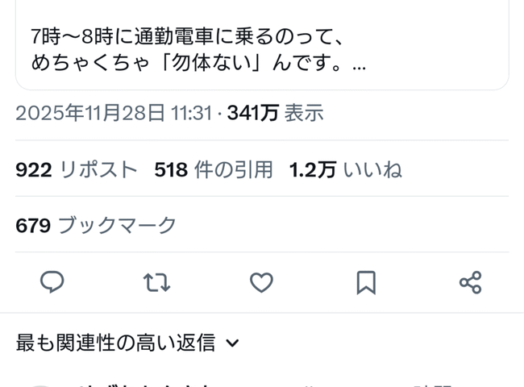Click the reply avatar at bottom left
The image size is (524, 387).
[x=40, y=385]
